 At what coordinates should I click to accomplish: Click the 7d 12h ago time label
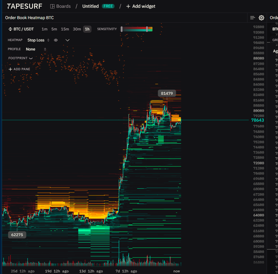[126, 271]
